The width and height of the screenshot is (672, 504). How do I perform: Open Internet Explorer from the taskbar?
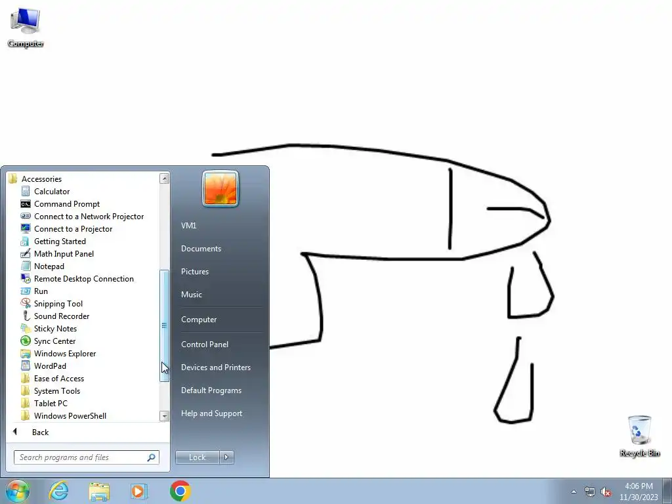[x=58, y=491]
